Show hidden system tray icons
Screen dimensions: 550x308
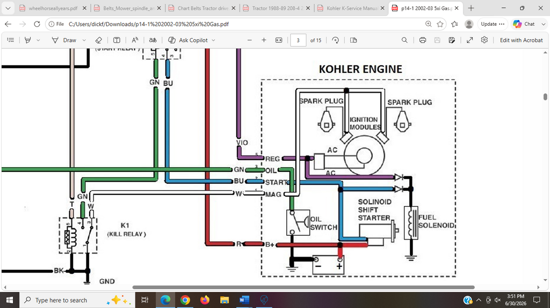pyautogui.click(x=479, y=300)
